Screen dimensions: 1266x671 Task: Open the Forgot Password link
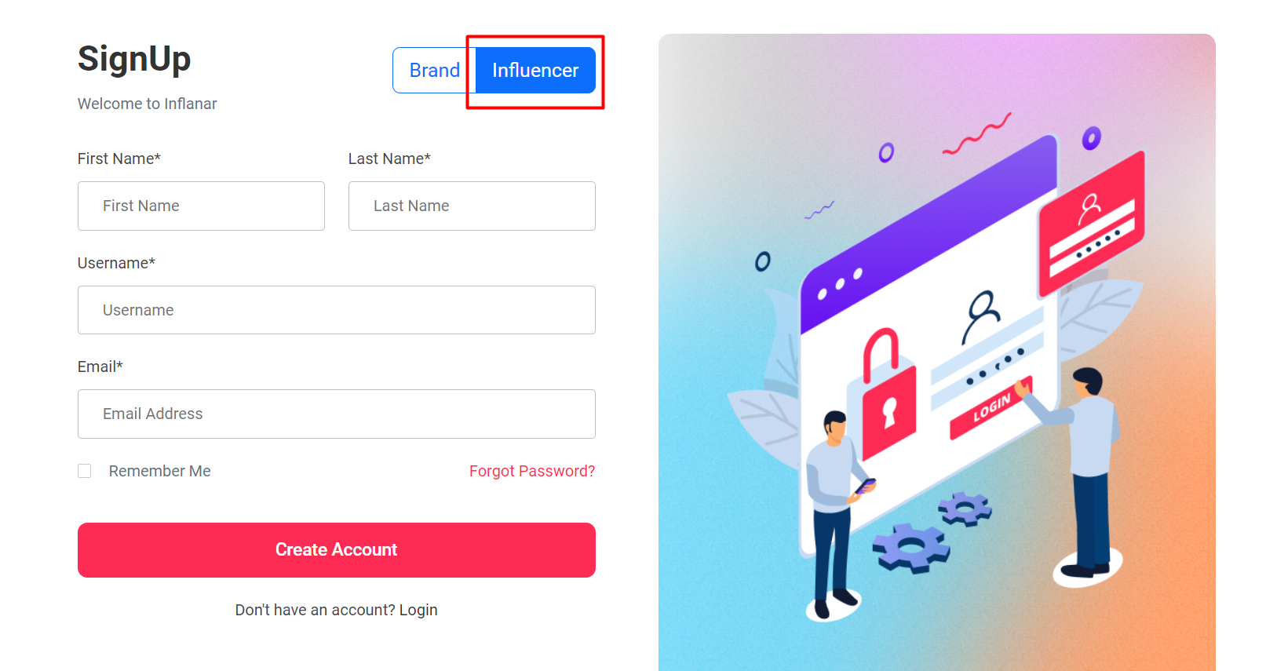pyautogui.click(x=532, y=471)
